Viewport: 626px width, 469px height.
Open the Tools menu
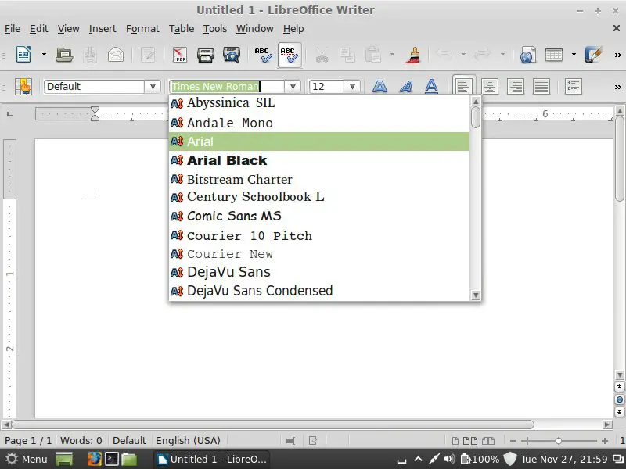pos(214,29)
